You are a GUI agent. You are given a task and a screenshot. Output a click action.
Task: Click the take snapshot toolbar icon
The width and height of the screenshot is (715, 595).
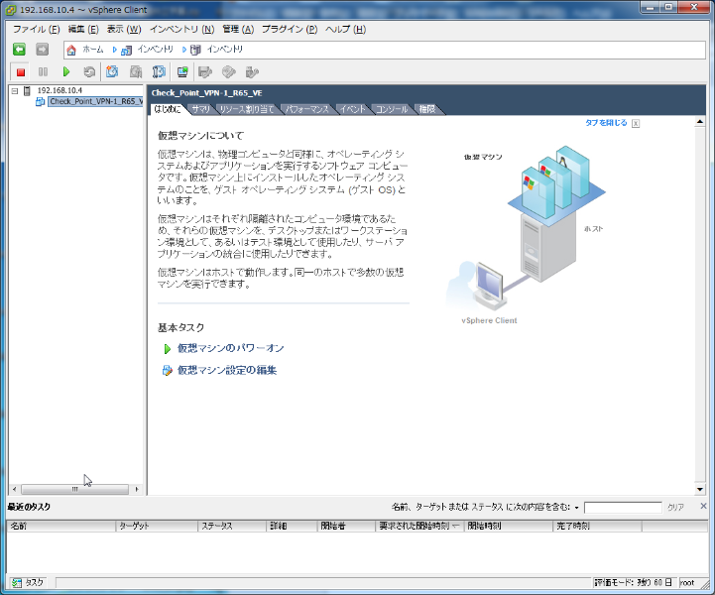tap(112, 72)
